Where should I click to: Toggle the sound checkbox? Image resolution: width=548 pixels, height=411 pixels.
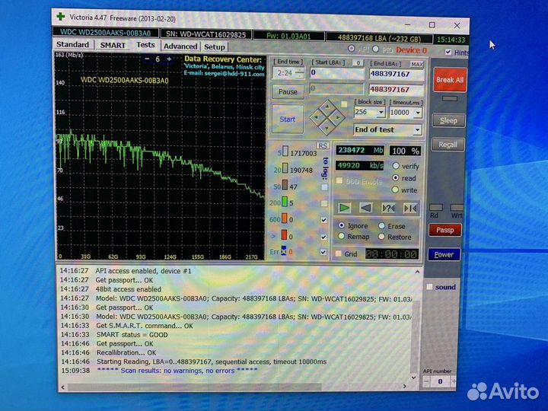click(x=429, y=287)
